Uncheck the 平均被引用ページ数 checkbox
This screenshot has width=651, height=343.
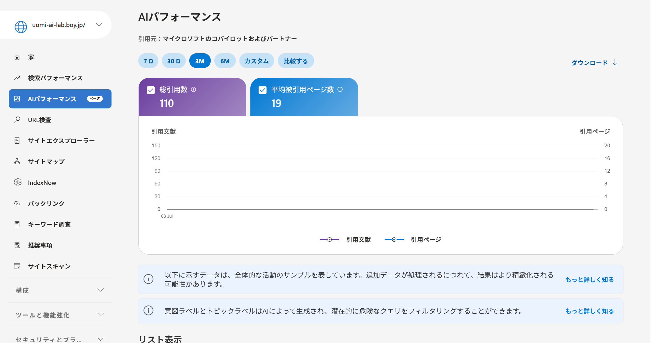(x=263, y=90)
